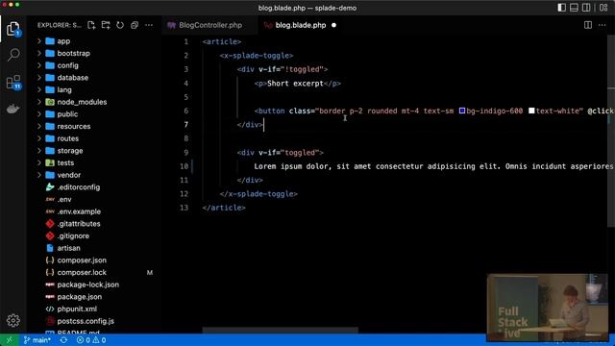This screenshot has height=346, width=615.
Task: Open customize layout button
Action: point(603,8)
